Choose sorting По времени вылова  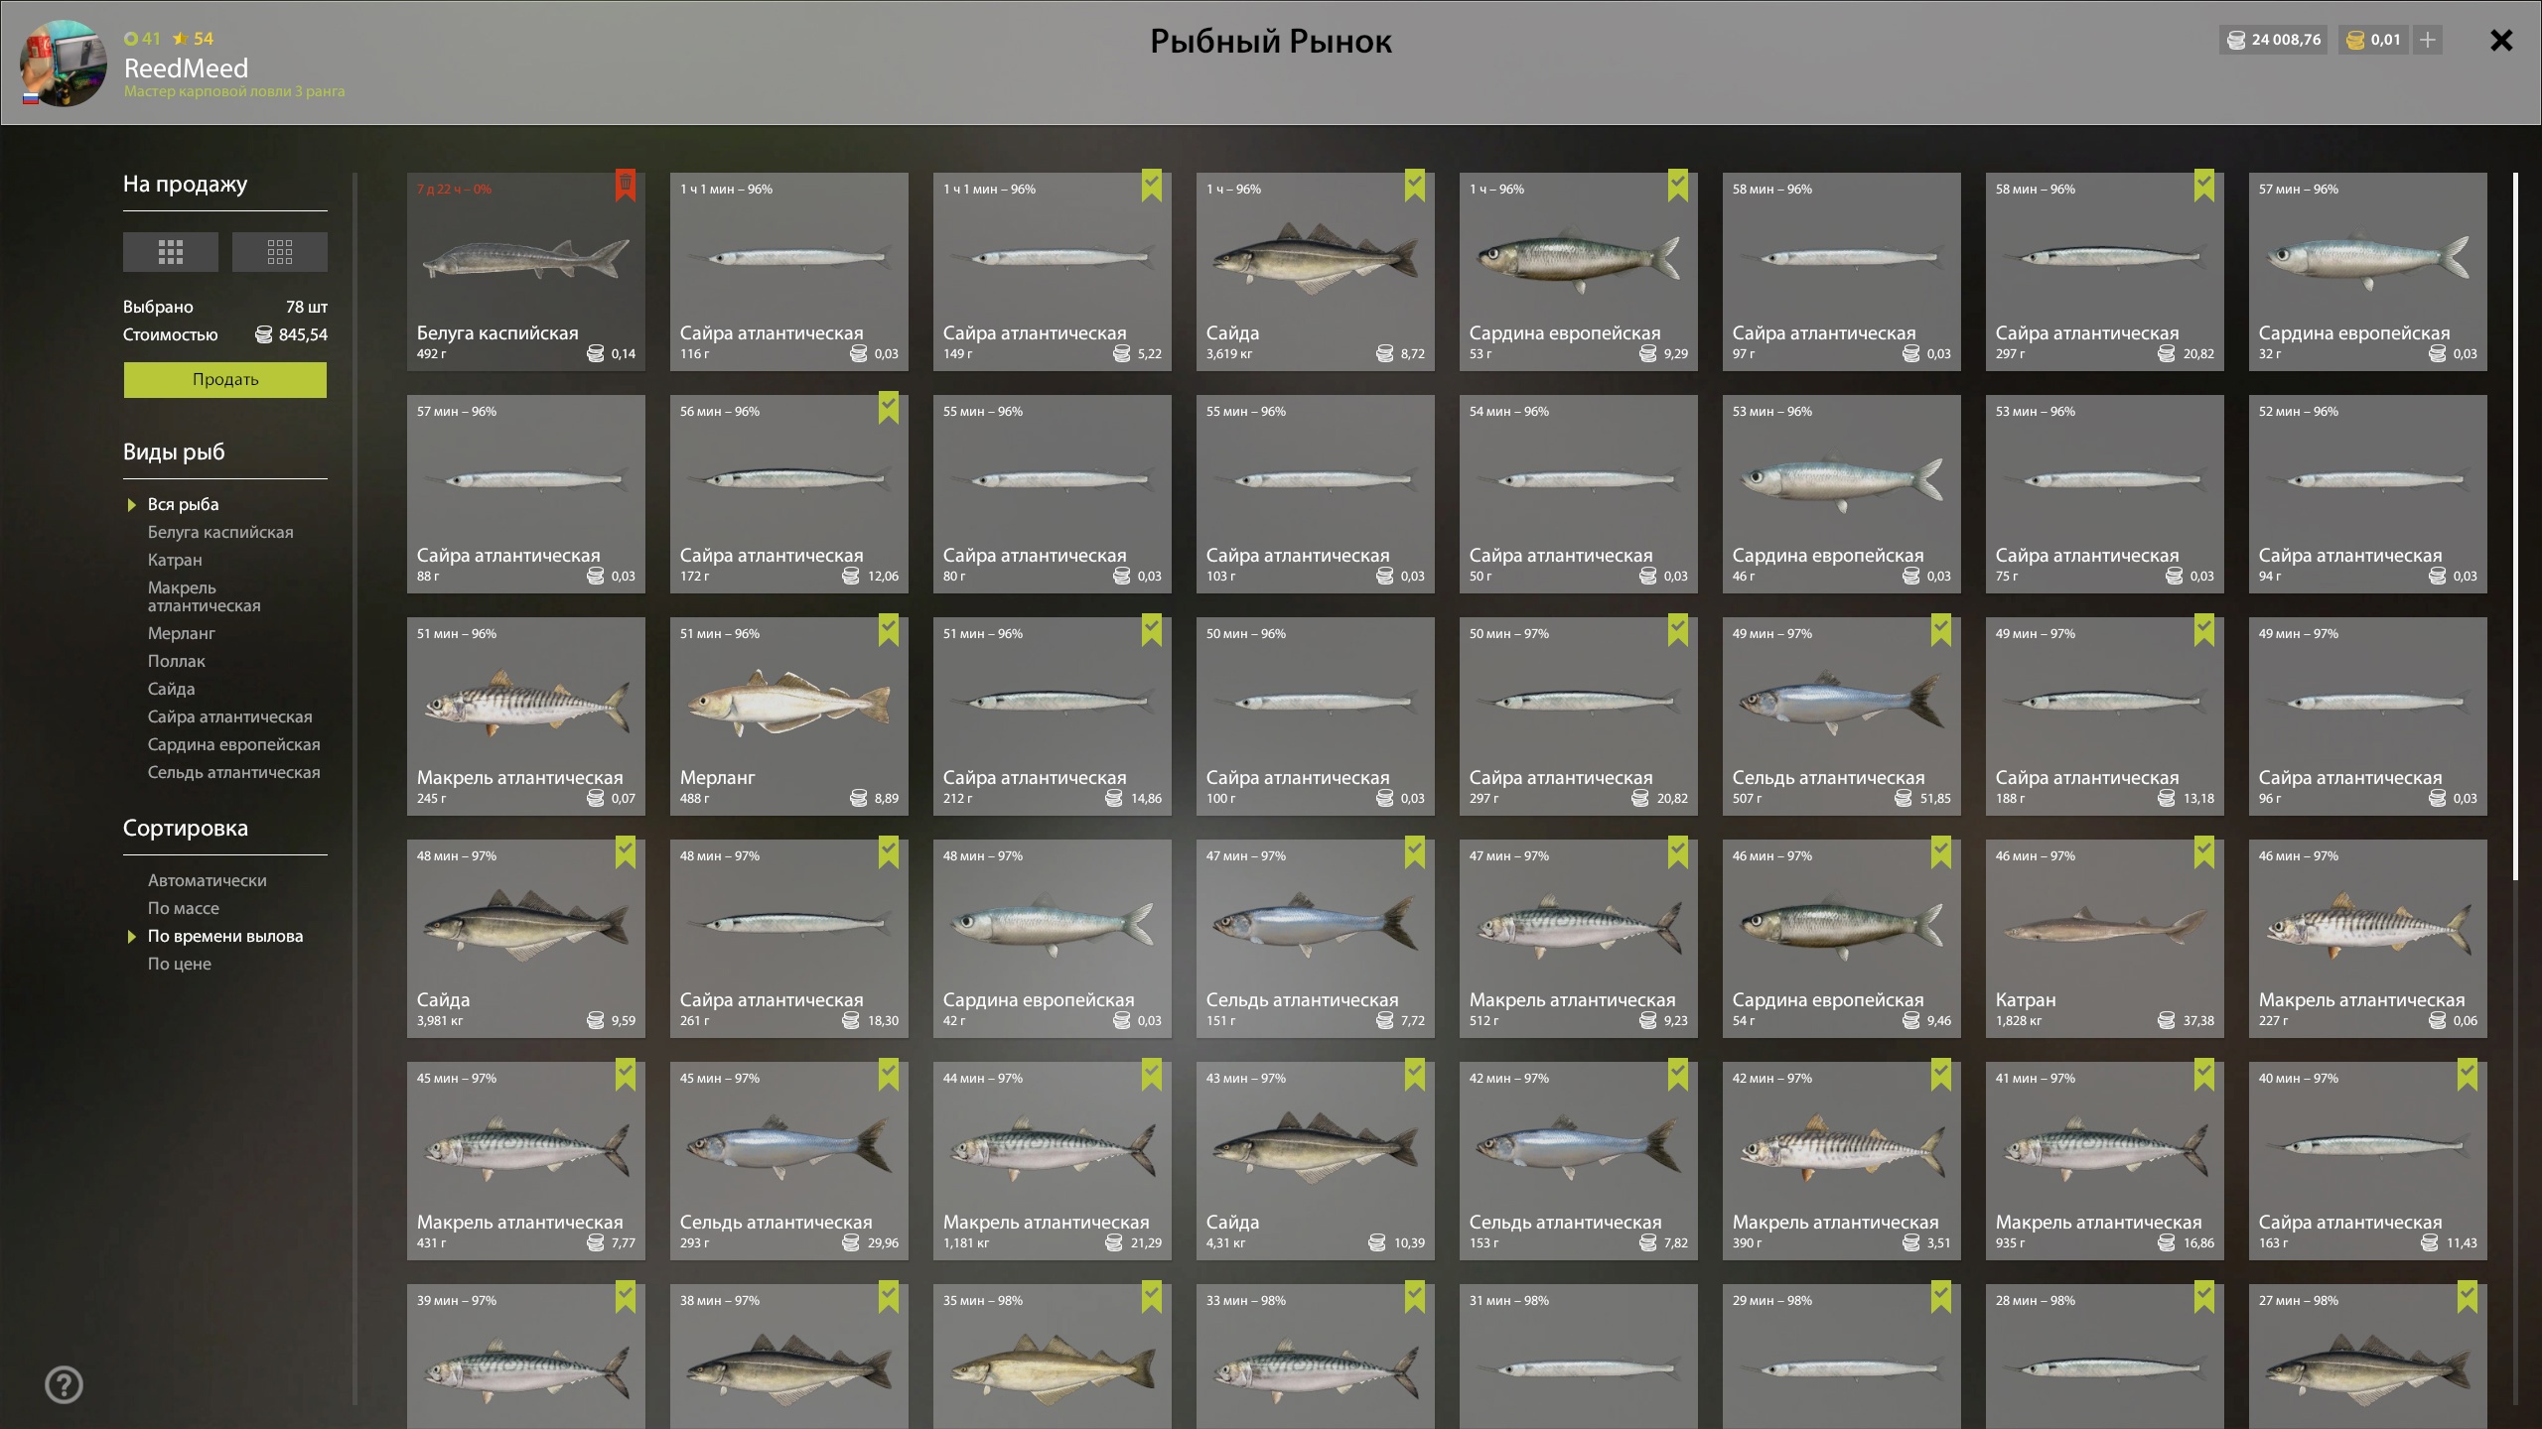(225, 936)
